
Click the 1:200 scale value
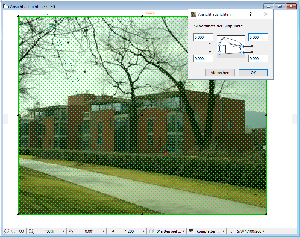129,231
